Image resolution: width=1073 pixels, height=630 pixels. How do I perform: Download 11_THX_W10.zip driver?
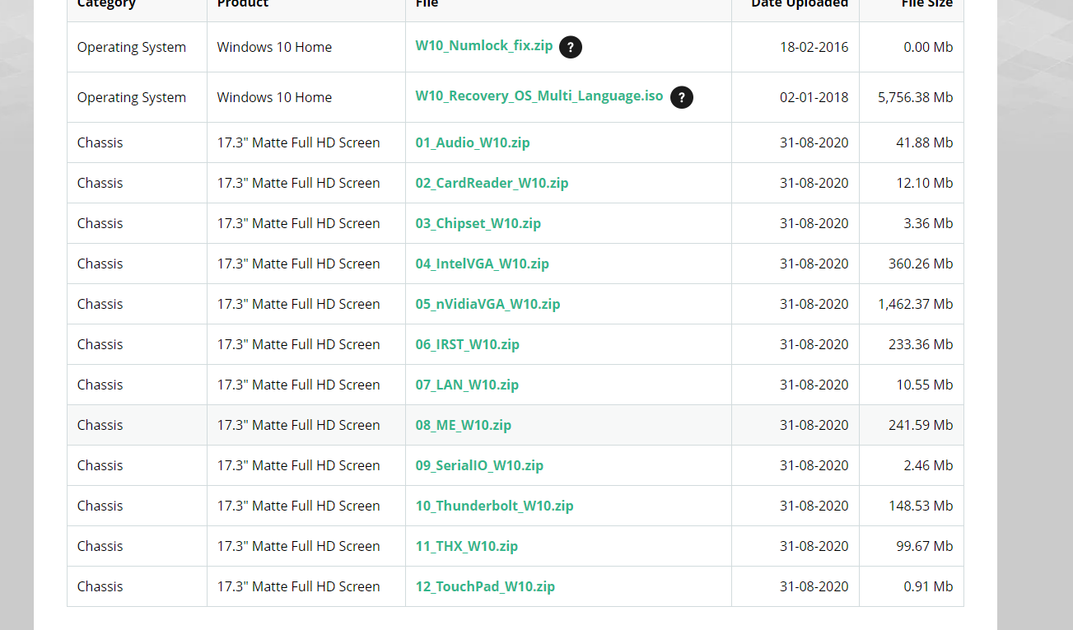click(x=467, y=546)
